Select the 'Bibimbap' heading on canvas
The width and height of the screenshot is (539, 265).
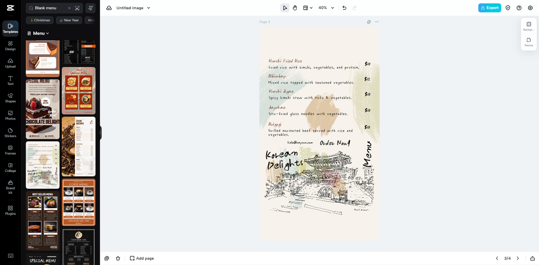(x=277, y=76)
